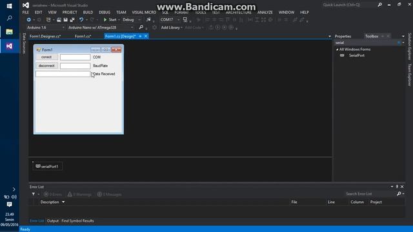Collapse the All Windows Forms group

pos(337,50)
